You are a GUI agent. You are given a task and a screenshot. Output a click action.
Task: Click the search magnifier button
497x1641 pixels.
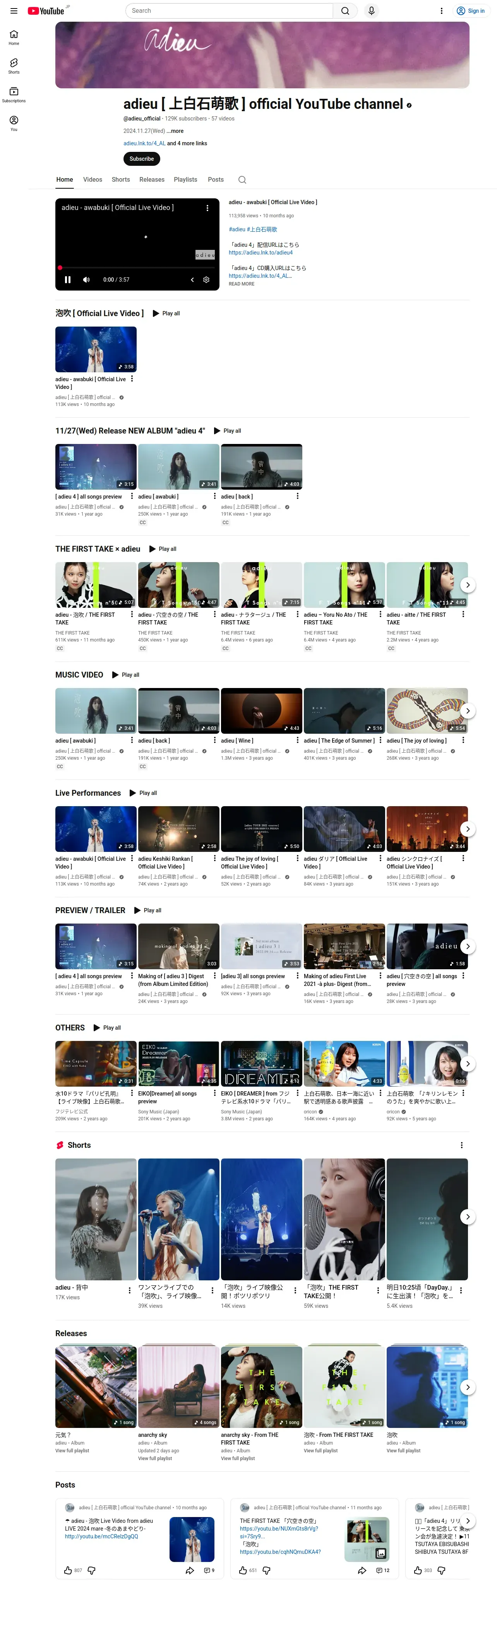(x=345, y=11)
